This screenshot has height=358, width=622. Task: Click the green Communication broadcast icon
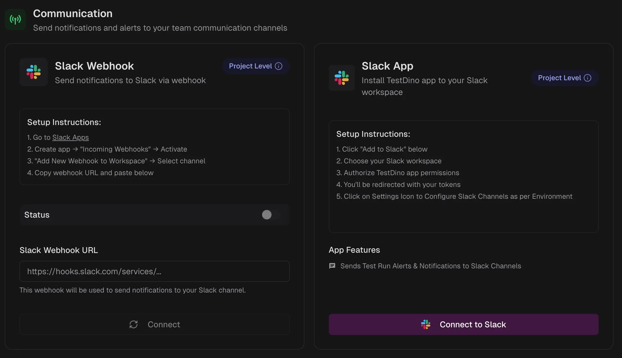point(15,19)
